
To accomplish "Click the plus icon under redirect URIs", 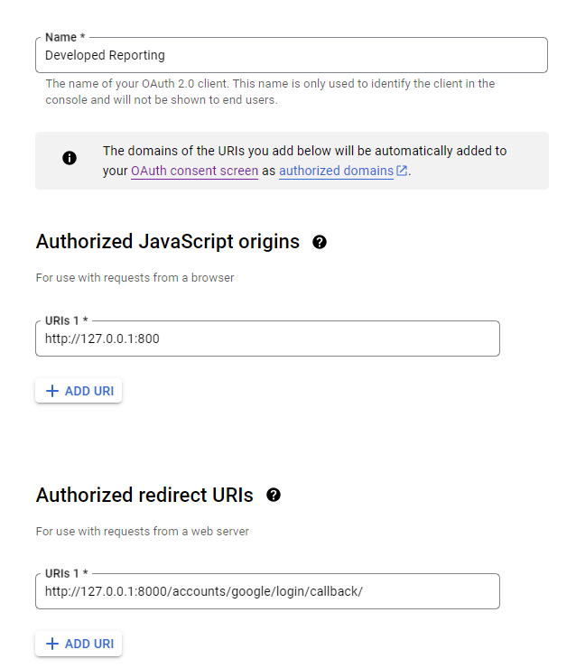I will [52, 644].
